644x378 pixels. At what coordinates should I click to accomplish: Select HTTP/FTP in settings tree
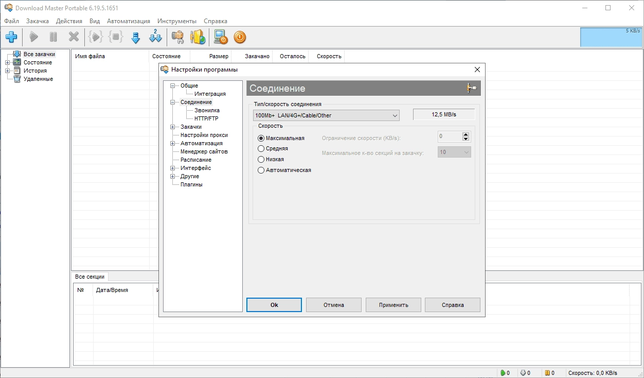pyautogui.click(x=206, y=118)
